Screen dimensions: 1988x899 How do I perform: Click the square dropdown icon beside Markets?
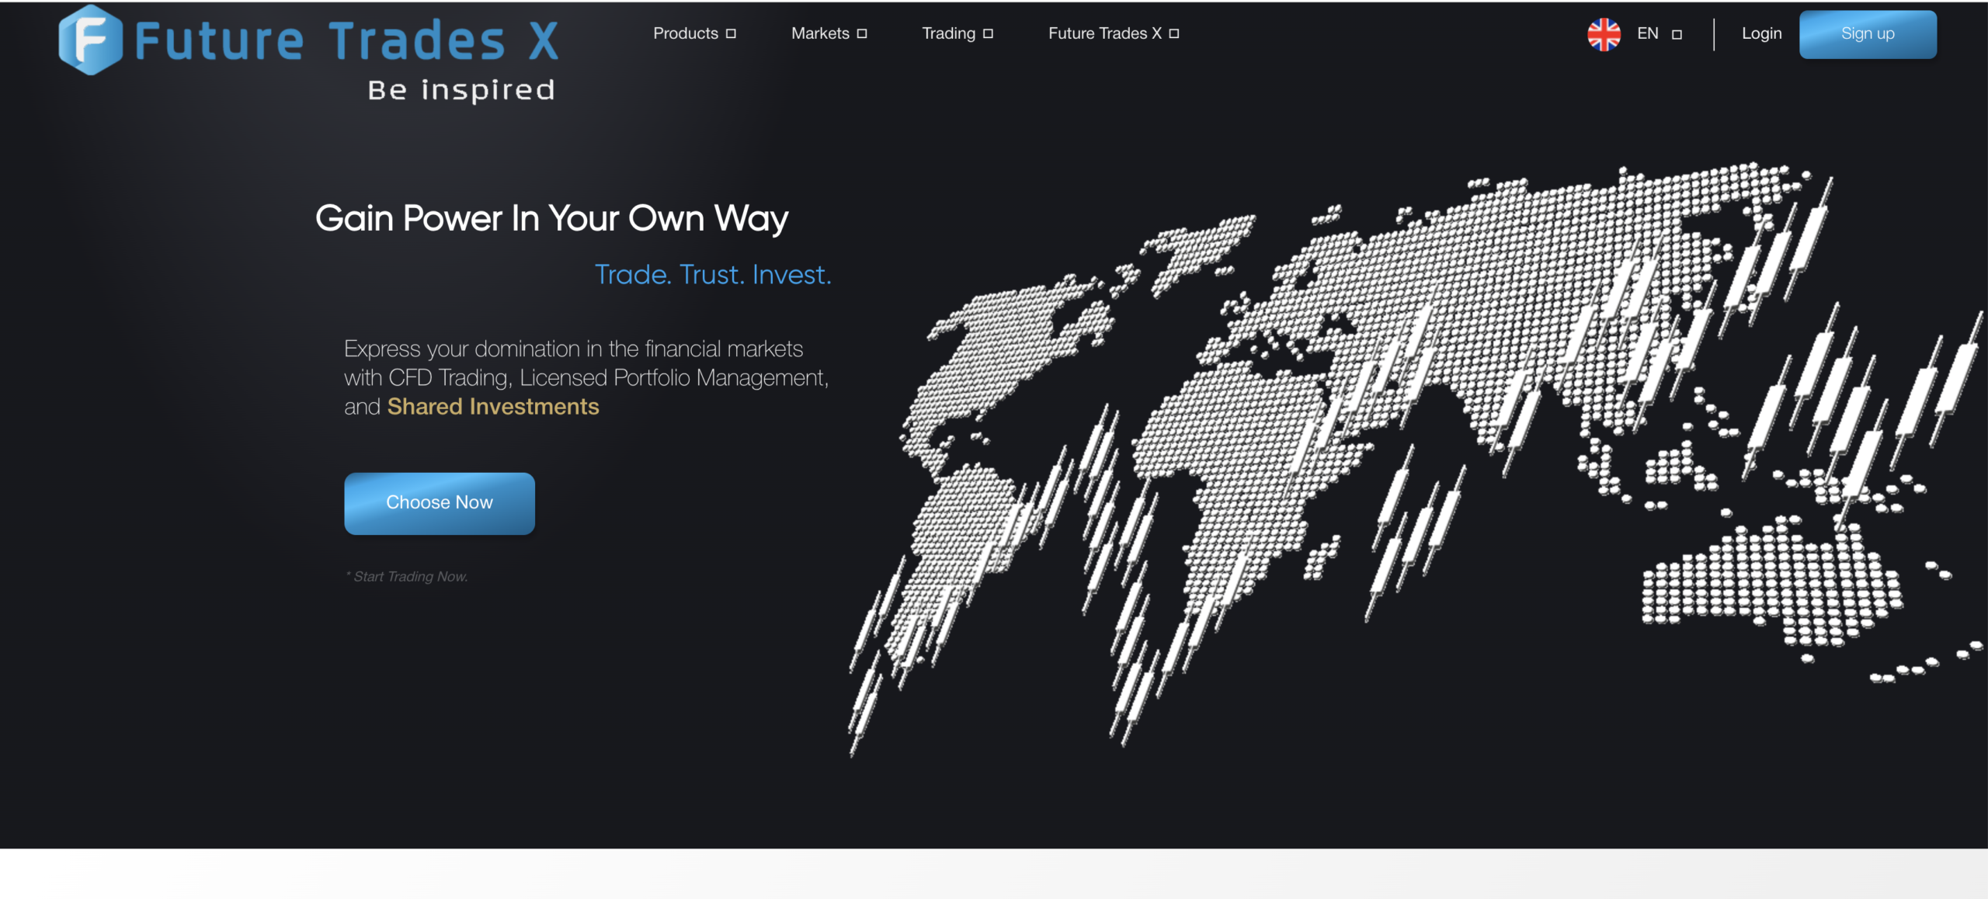[x=862, y=33]
